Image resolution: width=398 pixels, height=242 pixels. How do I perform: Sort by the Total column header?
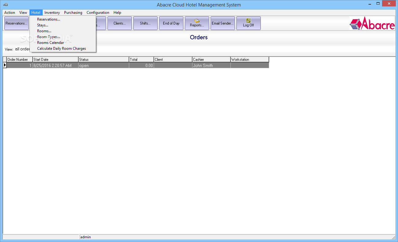[x=141, y=60]
